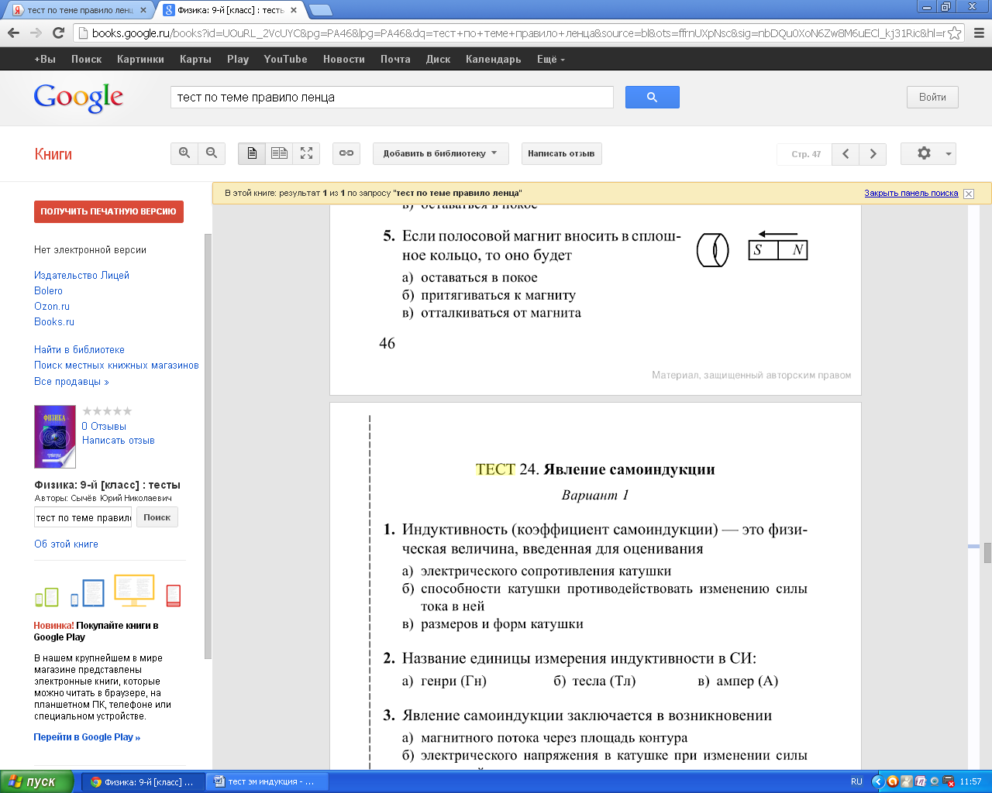The width and height of the screenshot is (992, 793).
Task: Click the zoom out magnifier icon
Action: point(212,153)
